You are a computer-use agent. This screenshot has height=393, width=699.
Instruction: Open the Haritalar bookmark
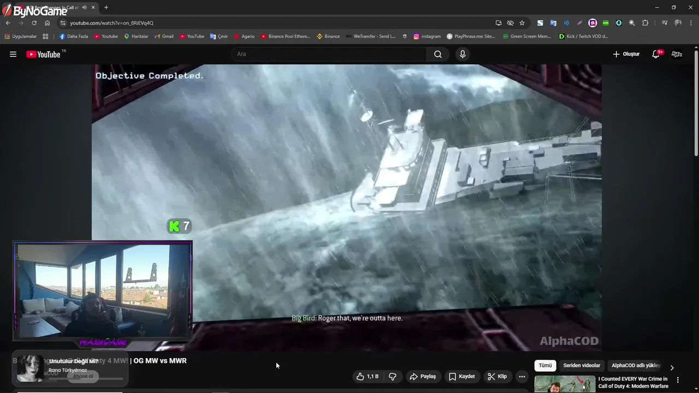pos(136,37)
